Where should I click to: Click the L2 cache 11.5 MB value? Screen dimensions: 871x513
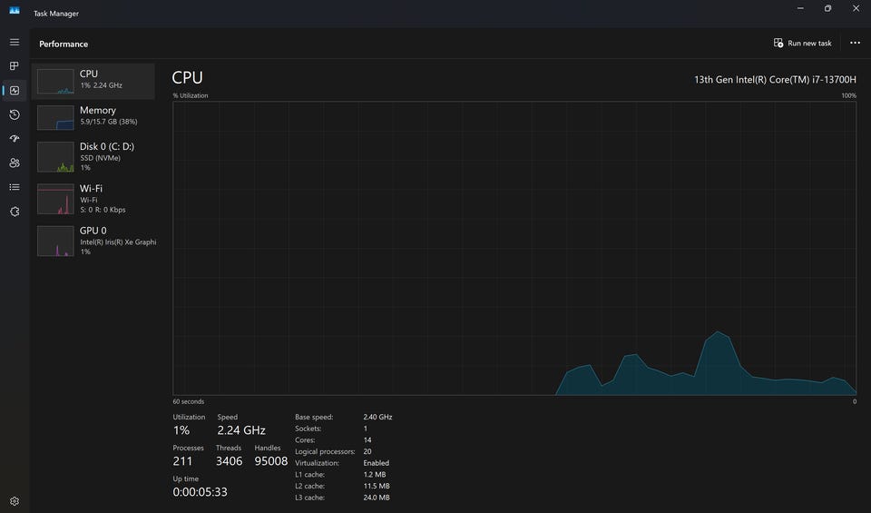click(x=376, y=486)
